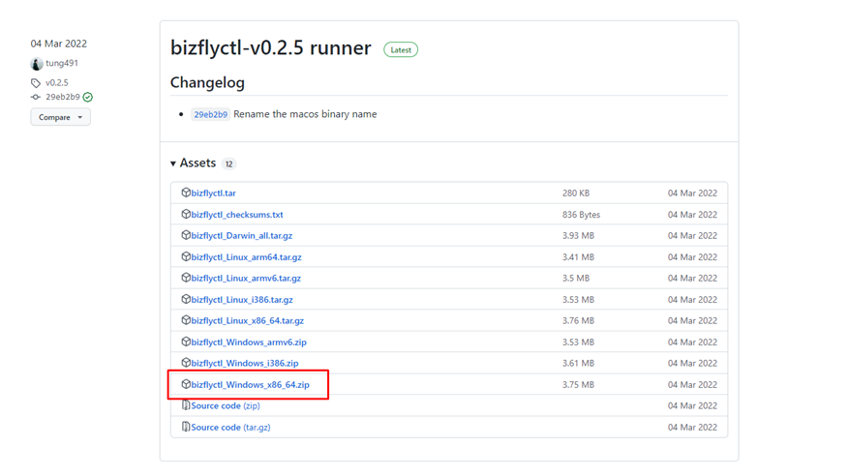The height and width of the screenshot is (476, 848).
Task: Click the Changelog heading
Action: [208, 82]
